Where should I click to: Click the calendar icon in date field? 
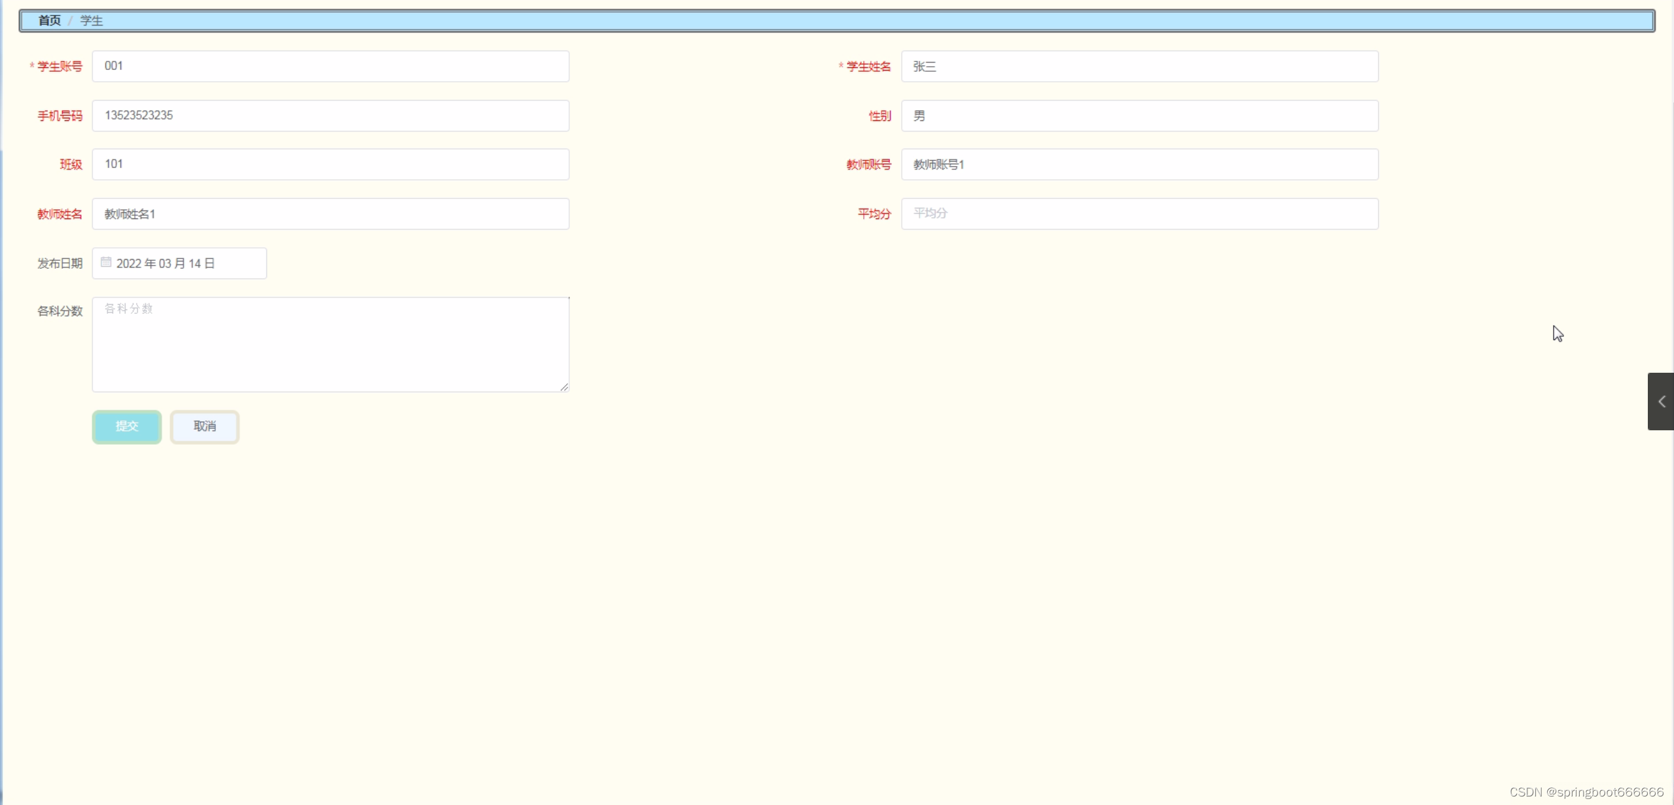coord(106,262)
